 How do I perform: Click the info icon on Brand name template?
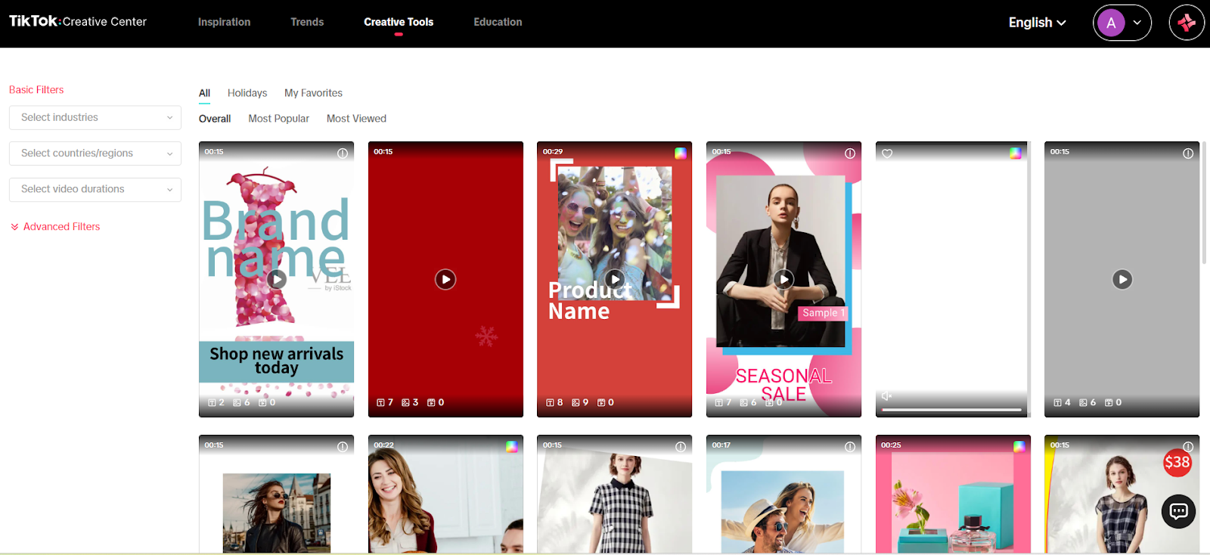coord(343,153)
